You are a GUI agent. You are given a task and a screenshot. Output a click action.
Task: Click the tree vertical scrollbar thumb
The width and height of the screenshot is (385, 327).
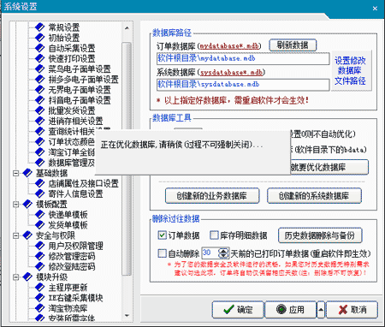click(127, 158)
